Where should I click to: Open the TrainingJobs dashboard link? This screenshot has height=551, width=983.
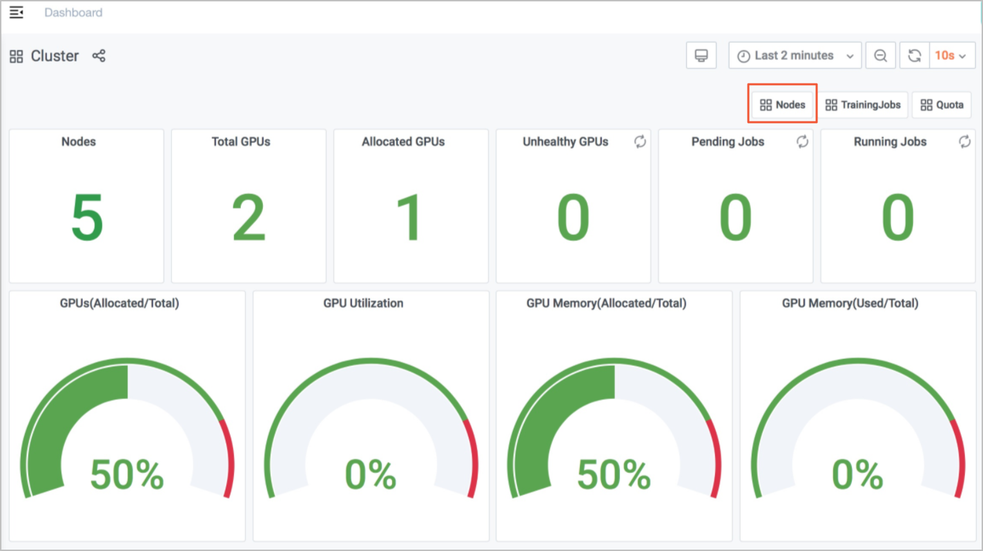point(864,105)
